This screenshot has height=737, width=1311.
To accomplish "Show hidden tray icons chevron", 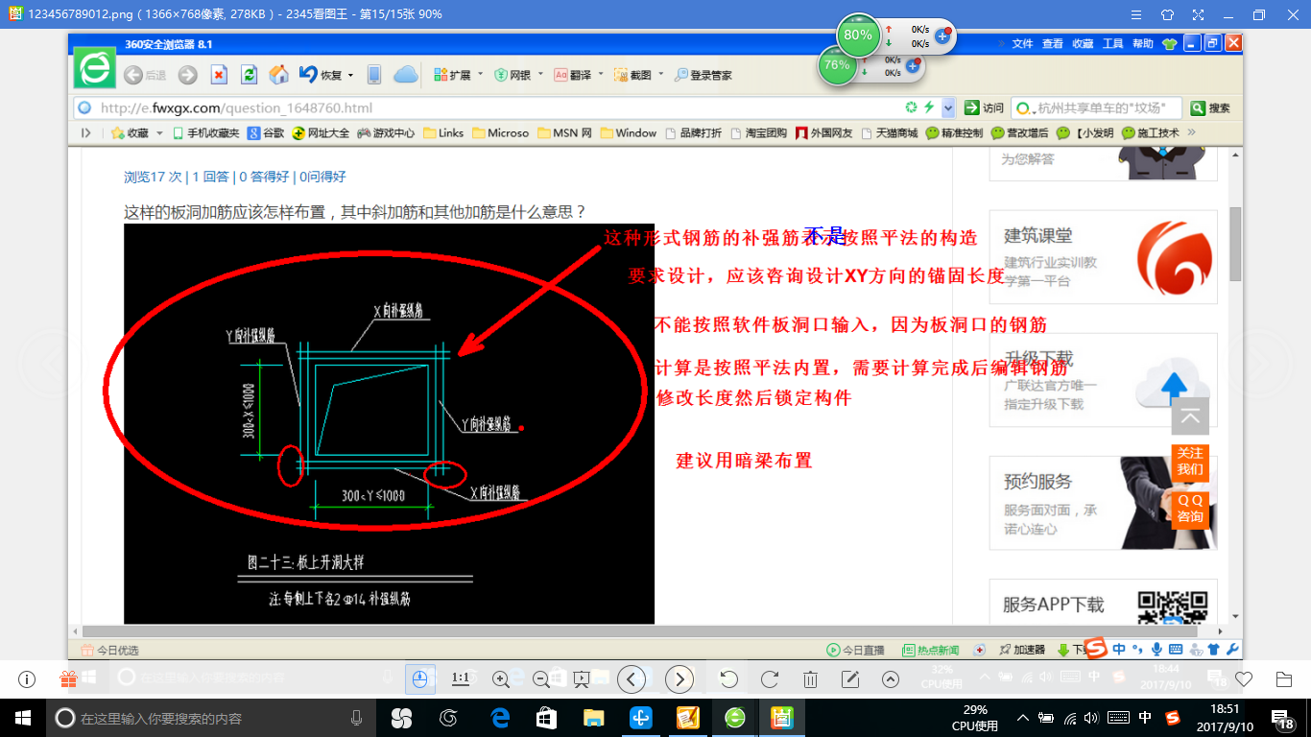I will [x=1023, y=718].
